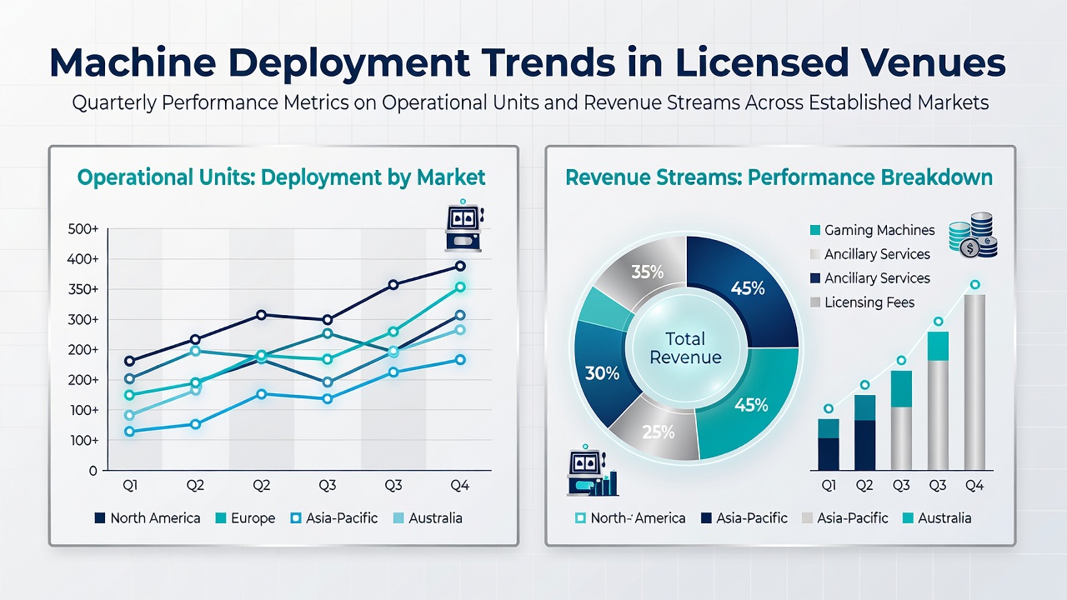Click the lowest Q1 data point on the line chart
The image size is (1067, 600).
(129, 432)
